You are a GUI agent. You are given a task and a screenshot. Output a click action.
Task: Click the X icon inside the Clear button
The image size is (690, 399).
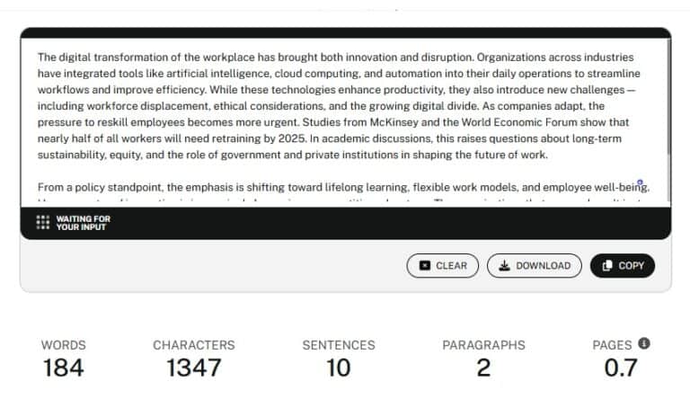tap(424, 265)
